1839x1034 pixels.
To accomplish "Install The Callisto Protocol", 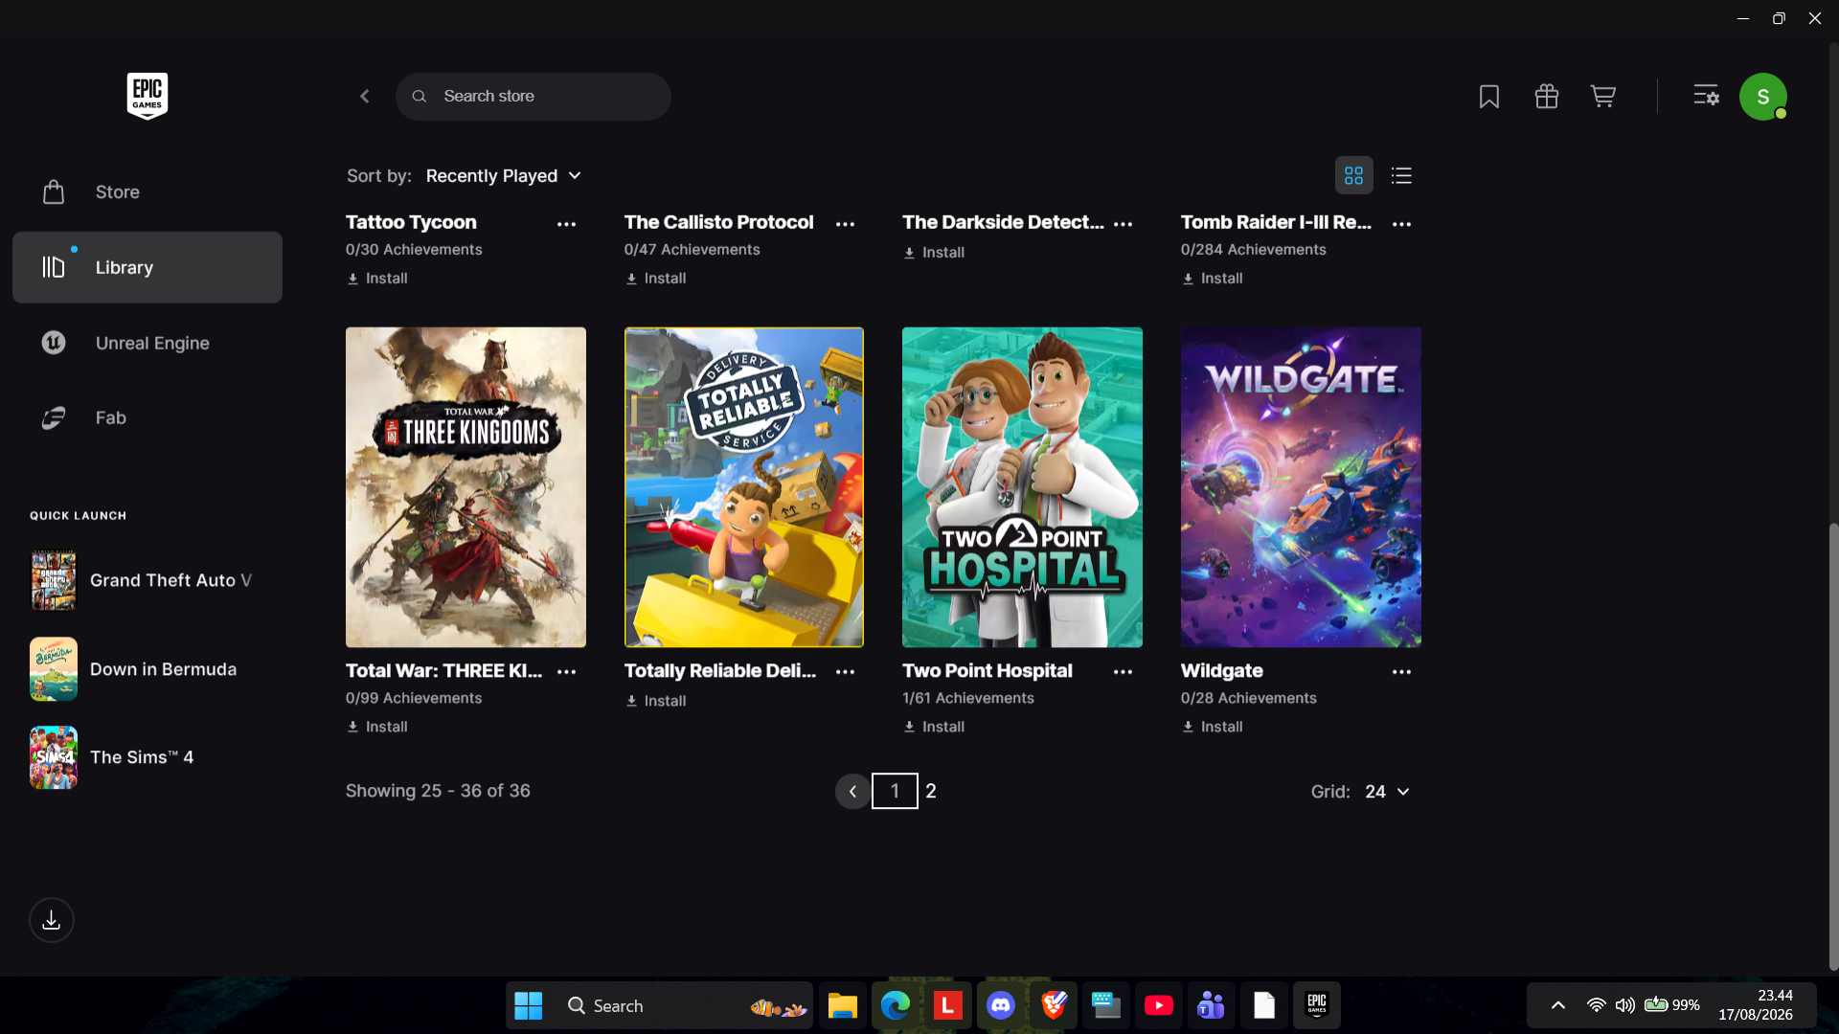I will (656, 279).
